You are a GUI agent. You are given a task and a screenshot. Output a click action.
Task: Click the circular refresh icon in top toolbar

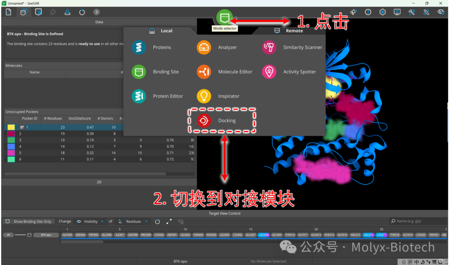pyautogui.click(x=82, y=12)
